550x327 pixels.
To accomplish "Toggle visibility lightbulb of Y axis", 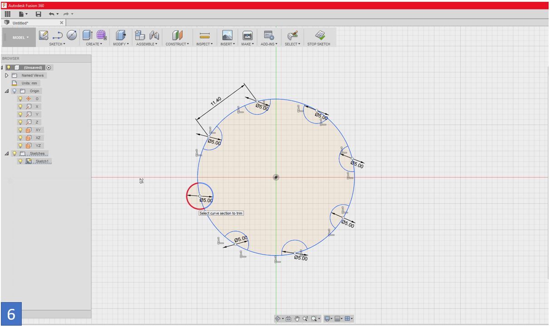I will point(20,114).
